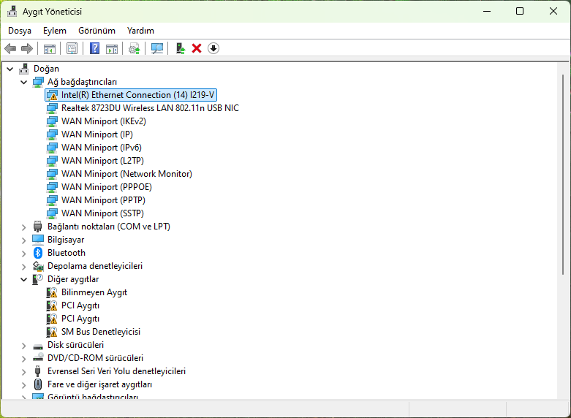Expand Bağlantı noktaları (COM ve LPT)
571x418 pixels.
pos(24,227)
